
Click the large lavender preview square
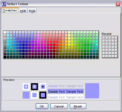(x=92, y=91)
